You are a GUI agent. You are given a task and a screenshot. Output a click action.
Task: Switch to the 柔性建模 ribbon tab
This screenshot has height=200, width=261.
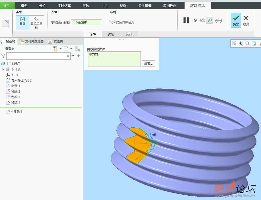click(x=145, y=6)
